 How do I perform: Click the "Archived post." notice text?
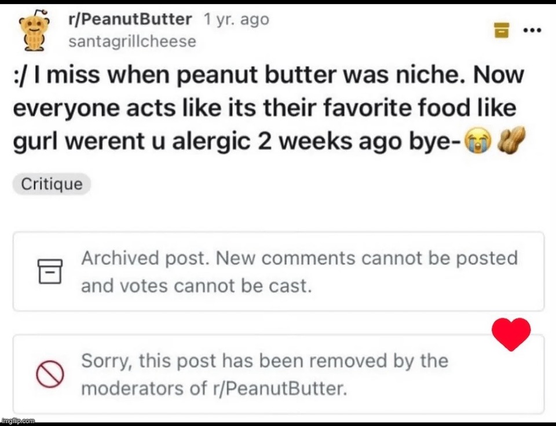tap(145, 258)
